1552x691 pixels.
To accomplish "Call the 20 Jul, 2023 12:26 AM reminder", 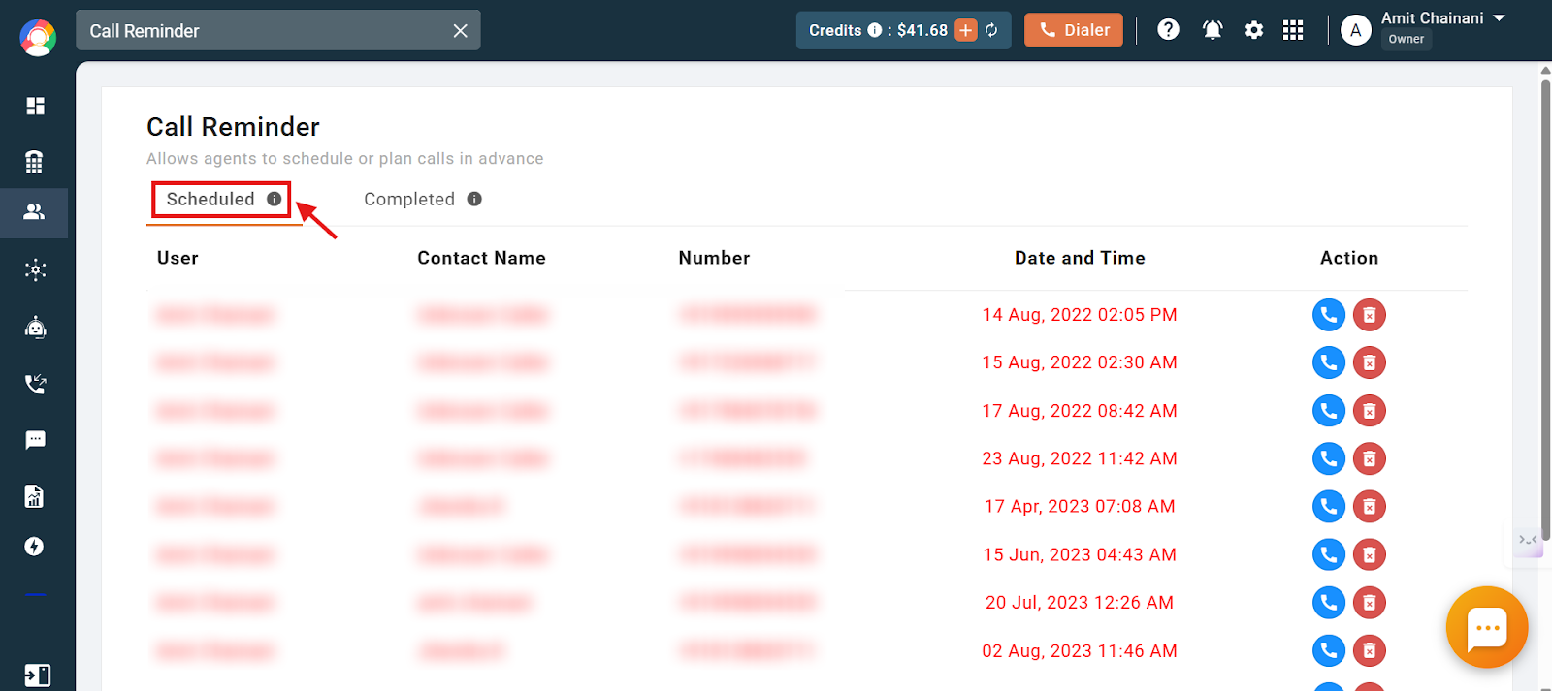I will 1329,603.
